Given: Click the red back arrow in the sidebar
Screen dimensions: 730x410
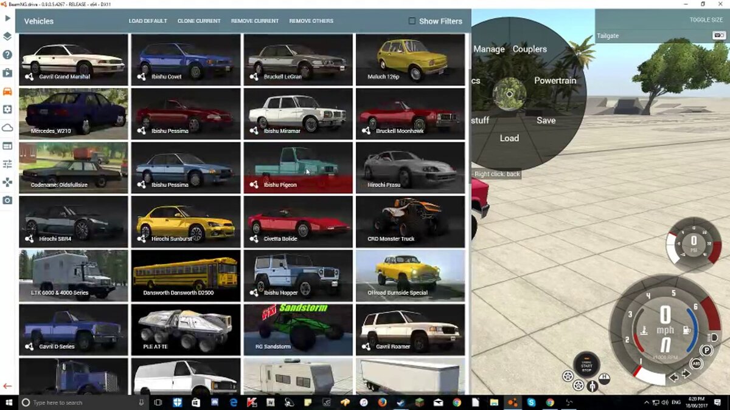Looking at the screenshot, I should [7, 386].
